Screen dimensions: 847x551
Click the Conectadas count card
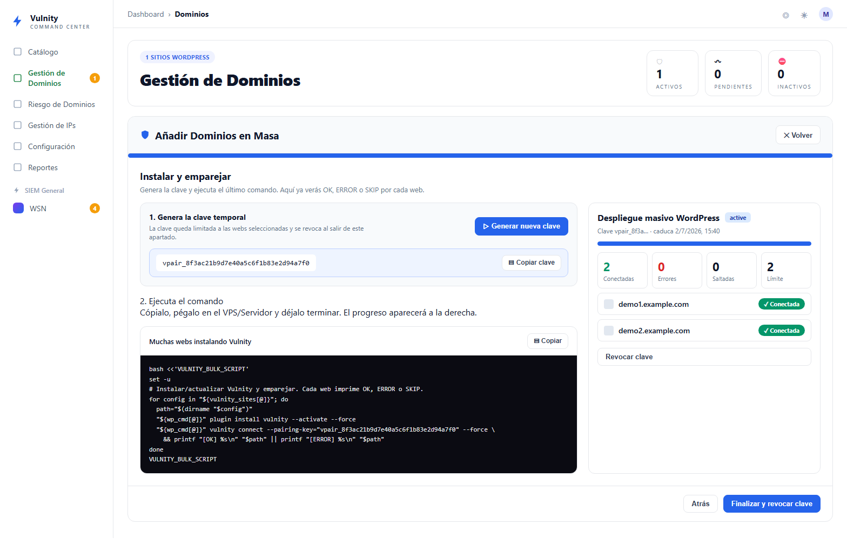(622, 270)
